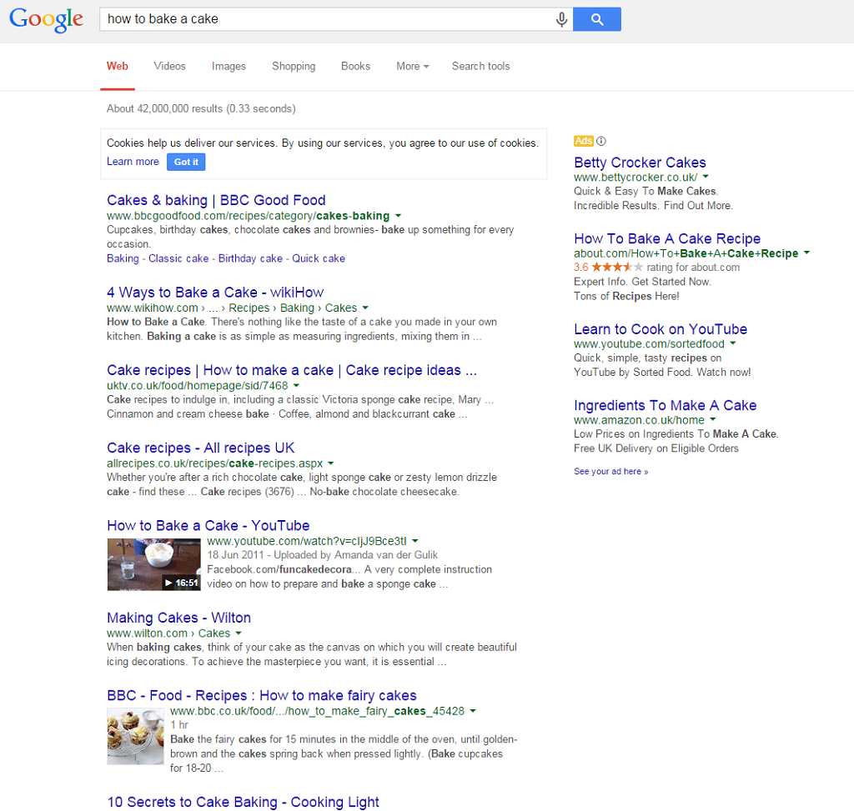Click the about.com star rating
The height and width of the screenshot is (811, 854).
pyautogui.click(x=616, y=268)
